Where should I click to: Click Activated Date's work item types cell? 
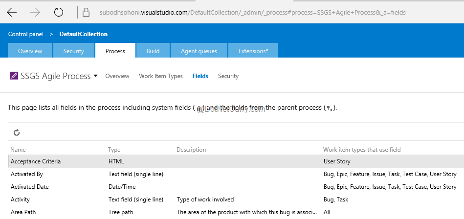[x=390, y=187]
